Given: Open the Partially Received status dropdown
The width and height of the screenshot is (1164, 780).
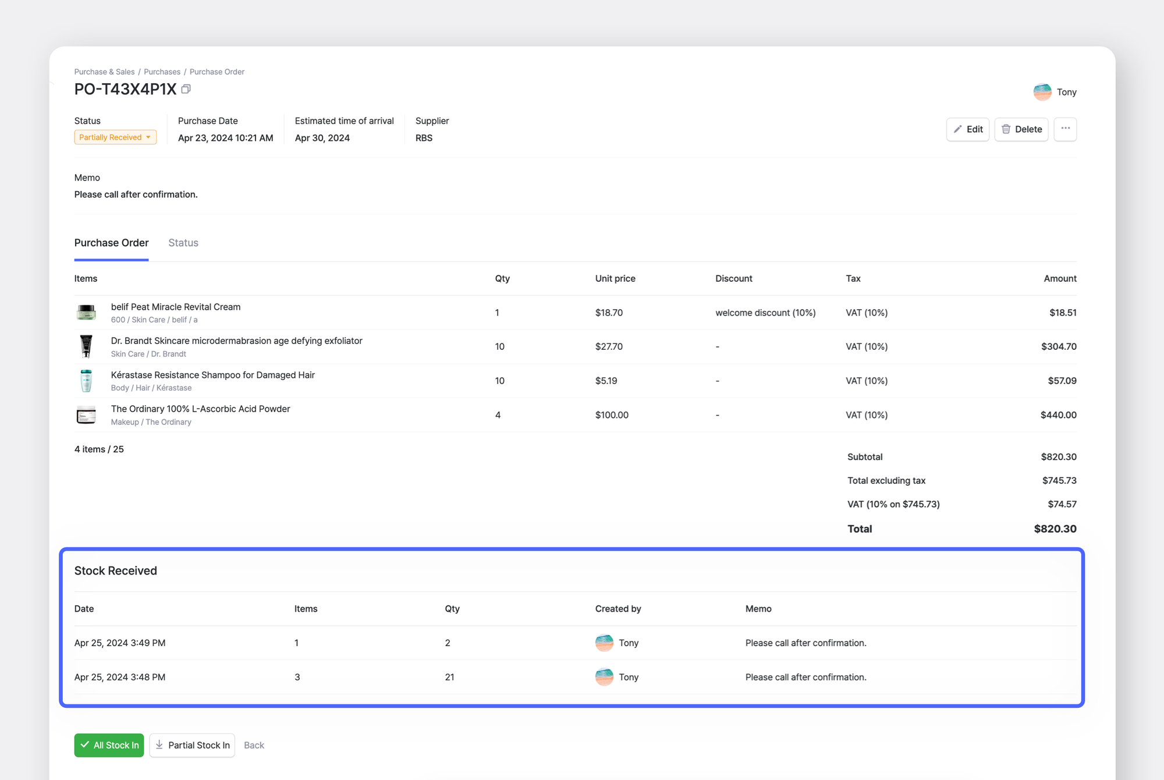Looking at the screenshot, I should click(115, 137).
